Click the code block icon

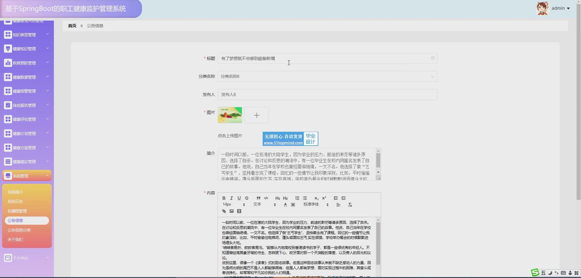pyautogui.click(x=266, y=198)
